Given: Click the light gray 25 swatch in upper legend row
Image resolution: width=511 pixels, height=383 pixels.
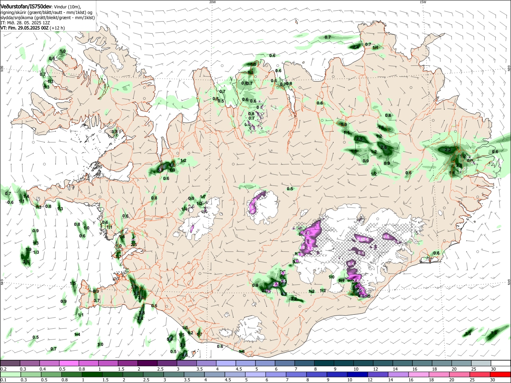Looking at the screenshot, I should coord(481,363).
